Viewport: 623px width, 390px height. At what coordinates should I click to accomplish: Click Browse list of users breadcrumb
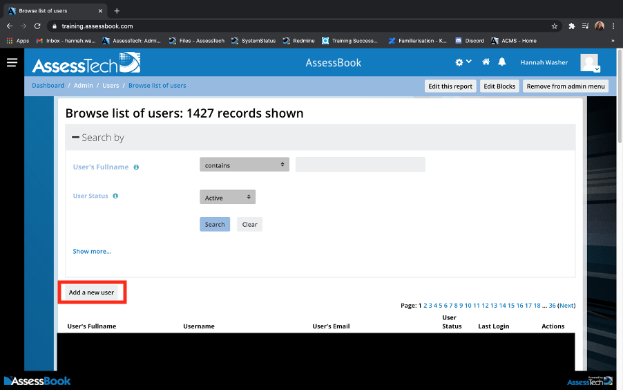pyautogui.click(x=157, y=86)
